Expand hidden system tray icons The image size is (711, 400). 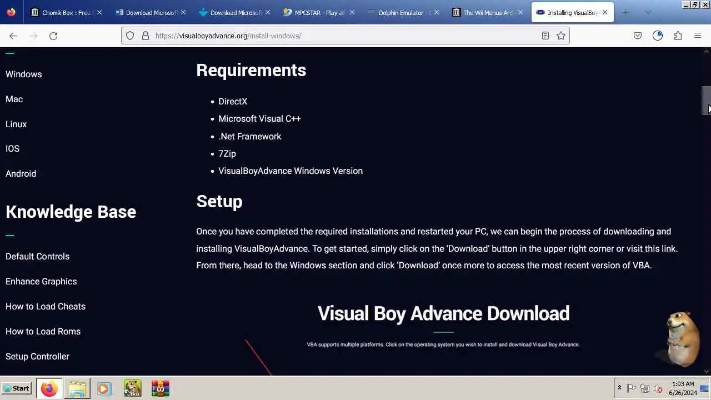tap(619, 388)
